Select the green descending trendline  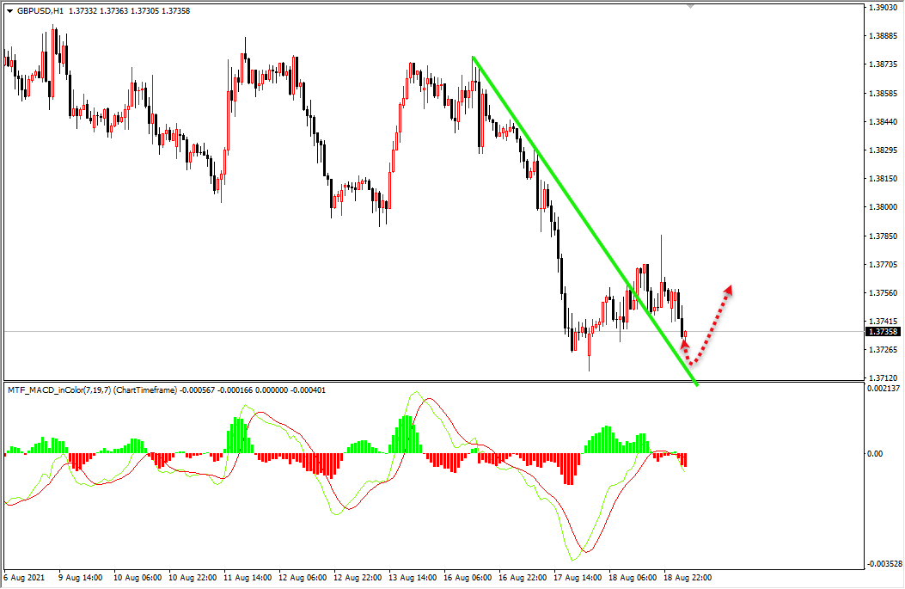coord(584,219)
